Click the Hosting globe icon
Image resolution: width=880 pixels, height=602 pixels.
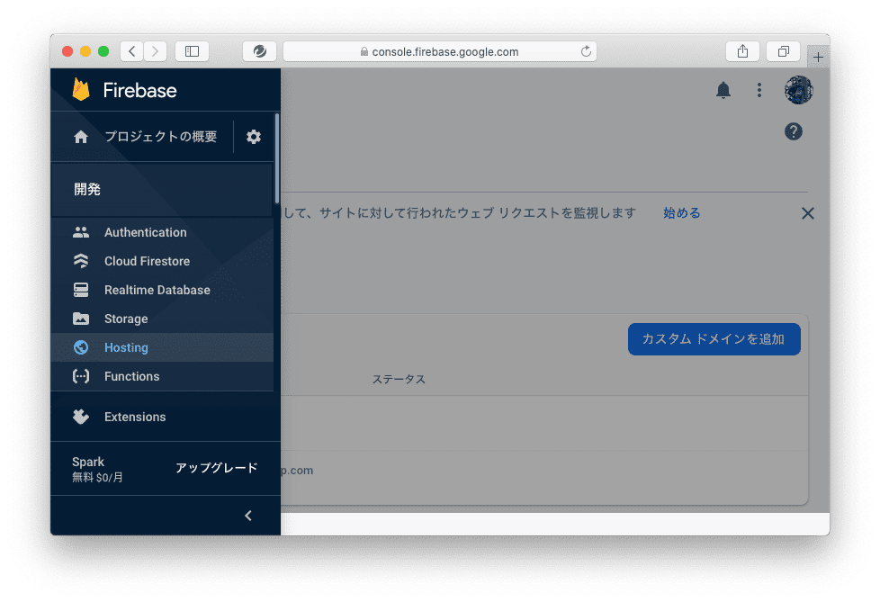click(81, 347)
